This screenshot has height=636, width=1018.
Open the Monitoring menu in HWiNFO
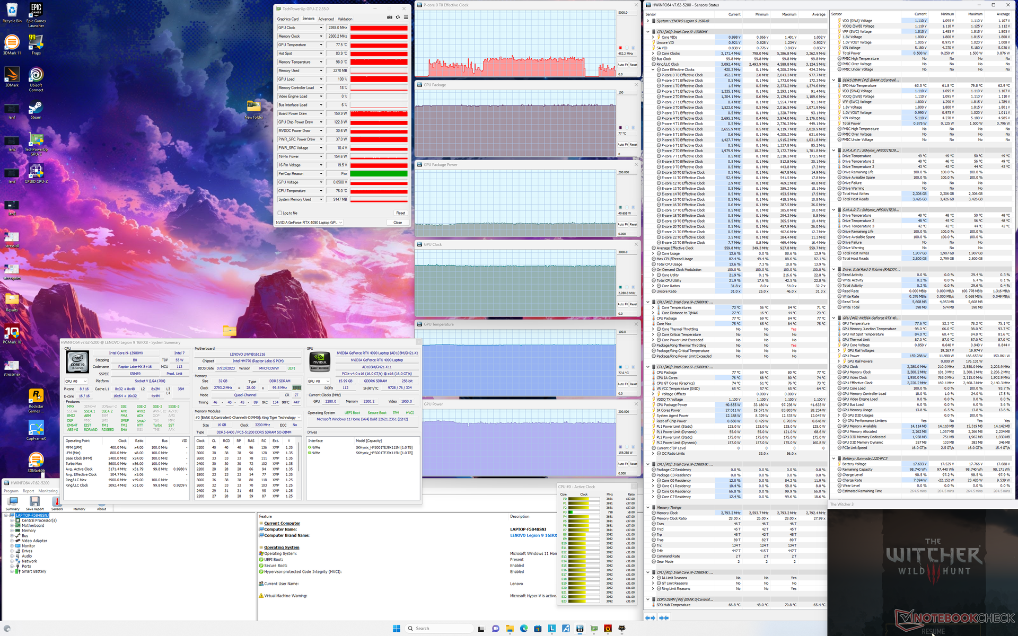48,491
